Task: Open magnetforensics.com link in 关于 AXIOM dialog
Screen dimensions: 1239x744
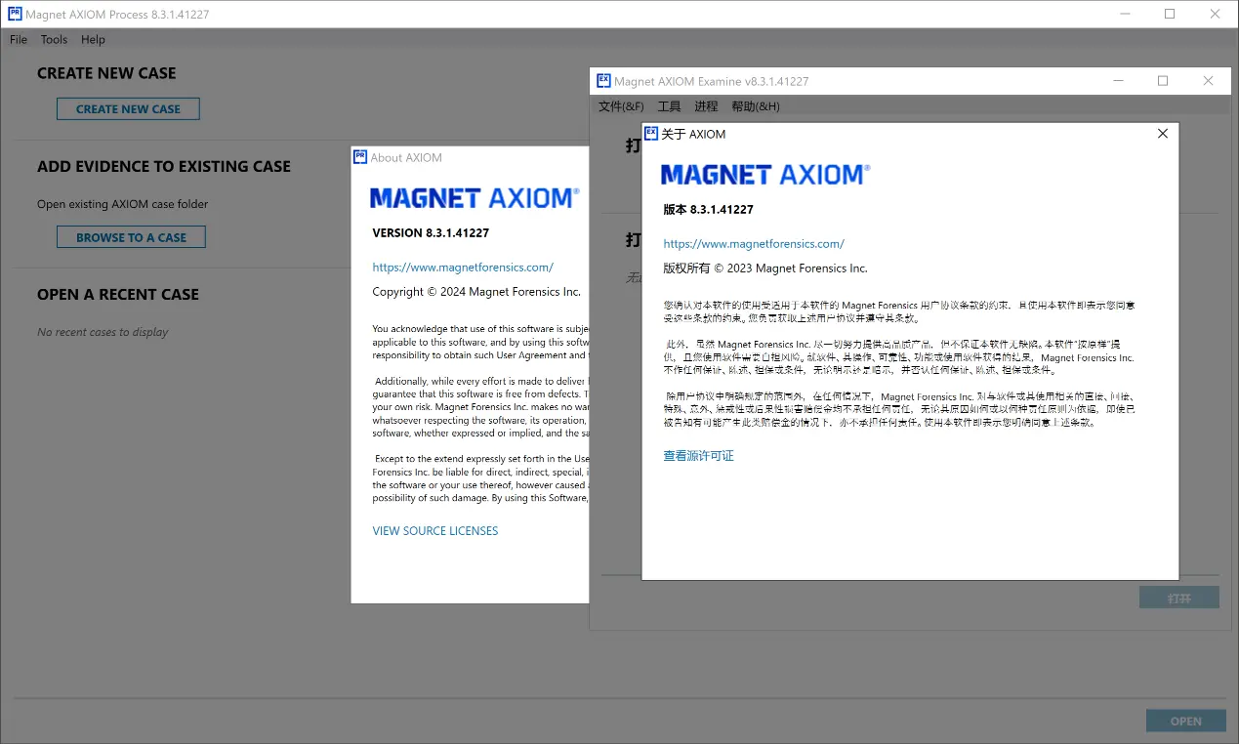Action: 754,243
